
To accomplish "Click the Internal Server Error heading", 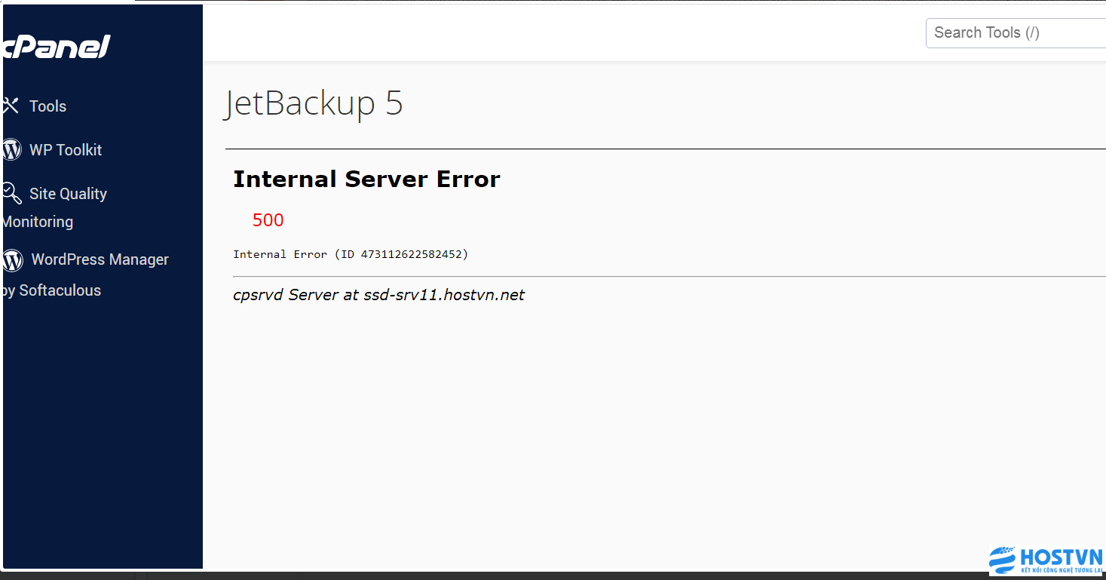I will 366,179.
